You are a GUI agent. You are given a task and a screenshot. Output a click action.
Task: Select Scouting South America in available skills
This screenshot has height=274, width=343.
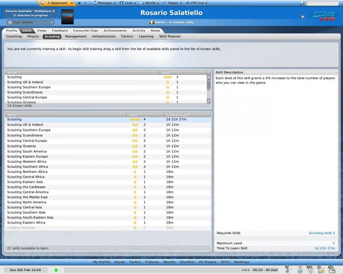click(x=27, y=151)
